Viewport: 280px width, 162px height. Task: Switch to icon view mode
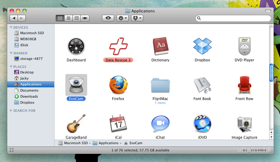coord(60,18)
